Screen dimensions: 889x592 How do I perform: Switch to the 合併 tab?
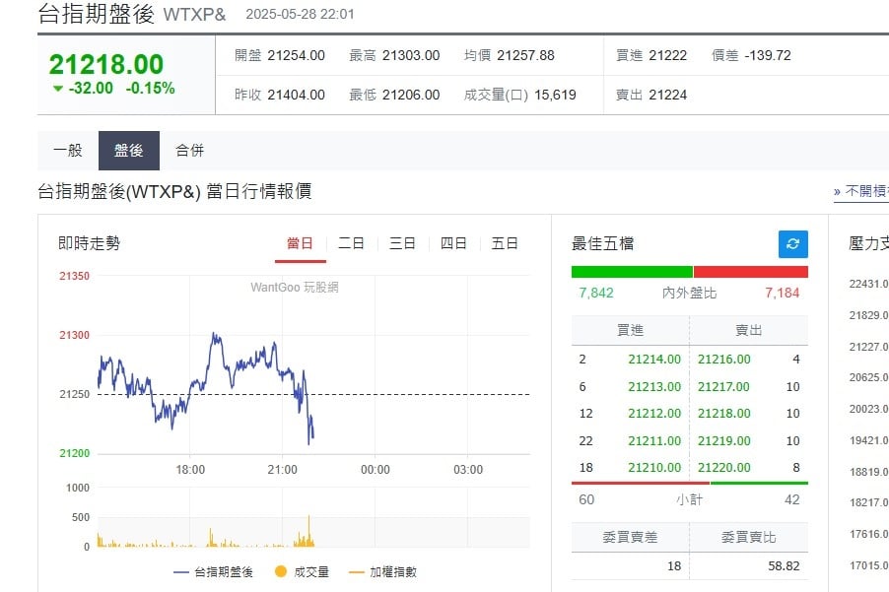(188, 150)
